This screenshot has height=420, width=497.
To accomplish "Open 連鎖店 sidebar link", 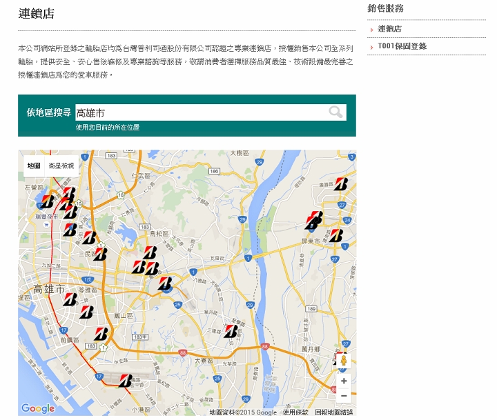I will (x=389, y=29).
